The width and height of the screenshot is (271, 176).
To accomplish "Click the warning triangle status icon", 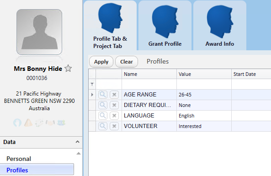I will pyautogui.click(x=28, y=123).
